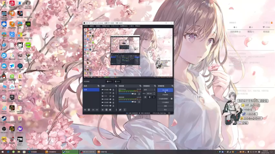Screen dimensions: 275x154
Task: Add a new scene with plus icon
Action: (x=85, y=110)
